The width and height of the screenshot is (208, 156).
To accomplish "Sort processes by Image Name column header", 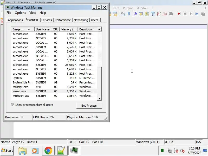I will pos(23,29).
